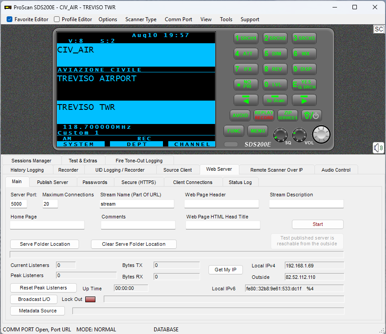Open the Publish Server sub-tab
Screen dimensions: 386x334
pyautogui.click(x=53, y=182)
